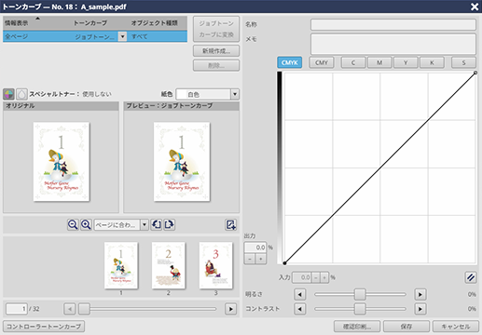Open the tone curve dropdown in 全ページ row
The height and width of the screenshot is (335, 482).
[x=122, y=36]
